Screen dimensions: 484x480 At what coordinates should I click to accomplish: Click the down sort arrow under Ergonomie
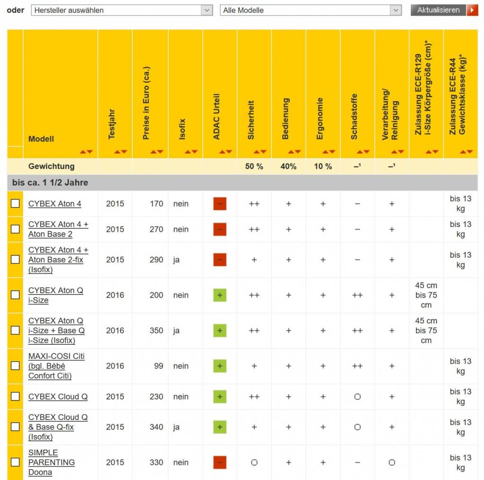[x=332, y=152]
